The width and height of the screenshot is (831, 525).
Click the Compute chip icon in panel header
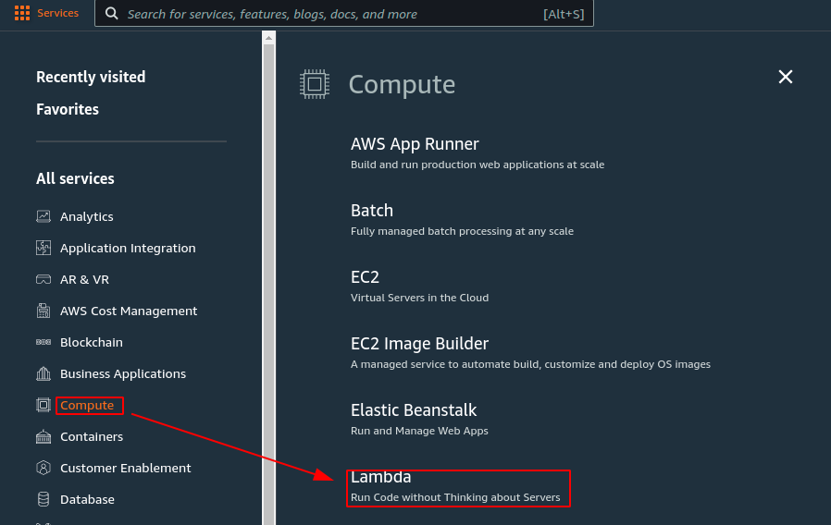tap(315, 84)
